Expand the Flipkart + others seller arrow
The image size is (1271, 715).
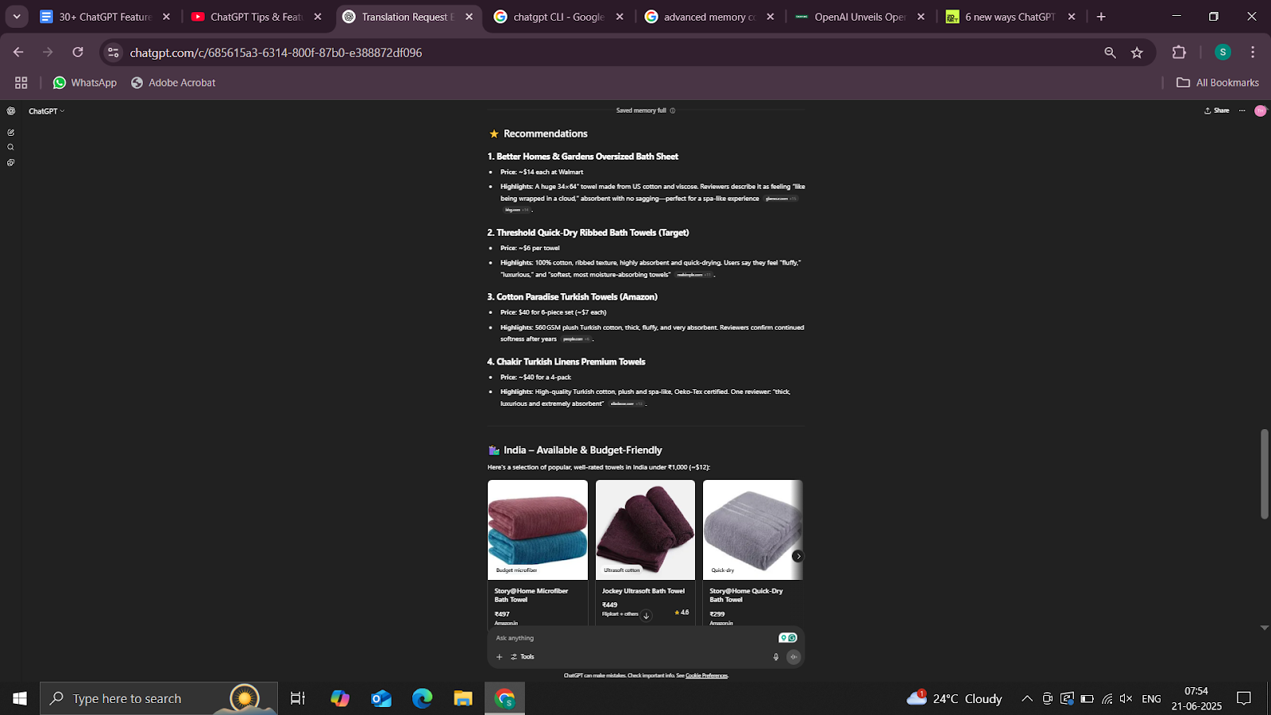click(x=646, y=615)
